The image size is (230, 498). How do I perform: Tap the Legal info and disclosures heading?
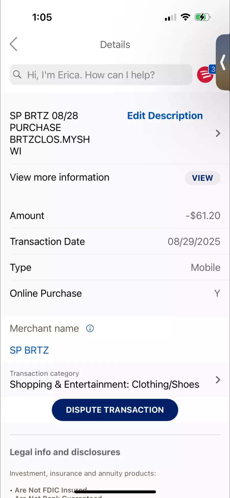[x=65, y=452]
